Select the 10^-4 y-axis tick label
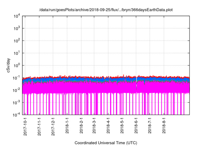This screenshot has height=146, width=209. coord(17,115)
